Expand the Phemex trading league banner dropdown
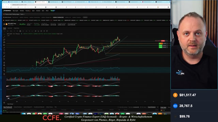This screenshot has height=122, width=218. tap(24, 14)
